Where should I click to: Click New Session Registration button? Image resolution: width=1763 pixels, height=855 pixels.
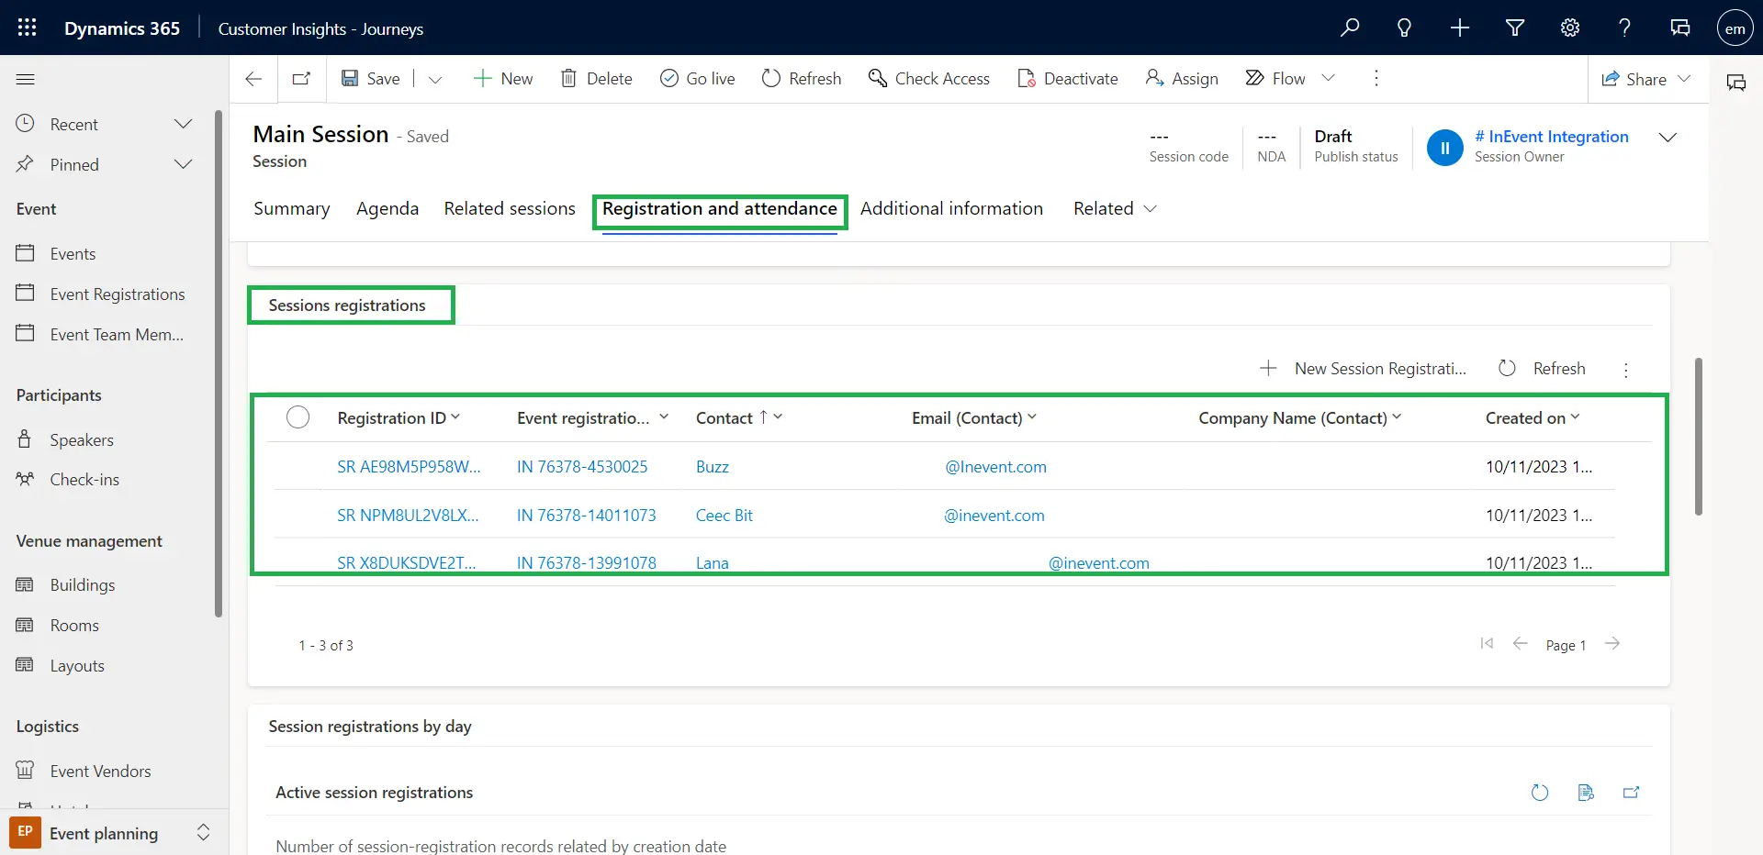pos(1364,369)
